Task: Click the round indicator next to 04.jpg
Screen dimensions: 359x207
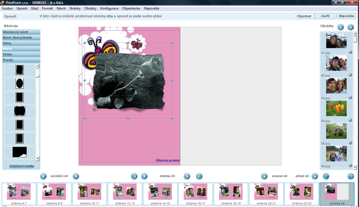Action: (351, 120)
